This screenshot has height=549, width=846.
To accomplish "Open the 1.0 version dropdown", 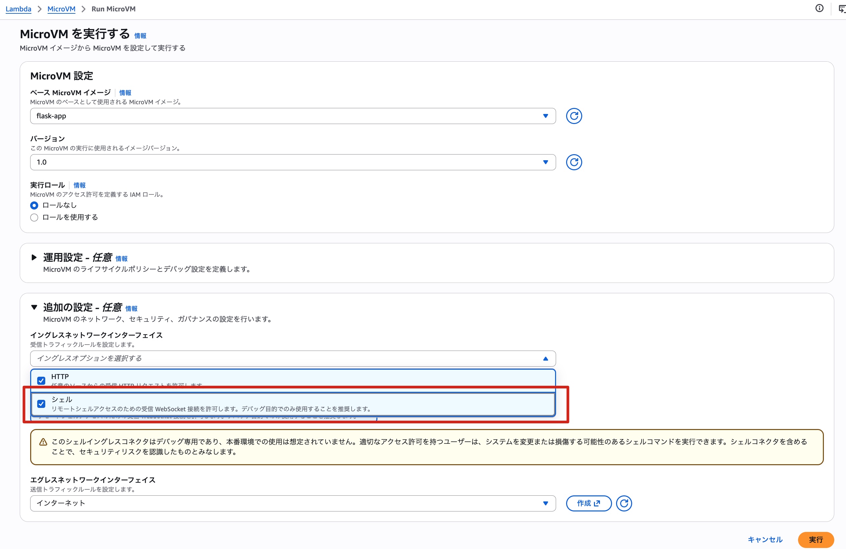I will click(293, 163).
